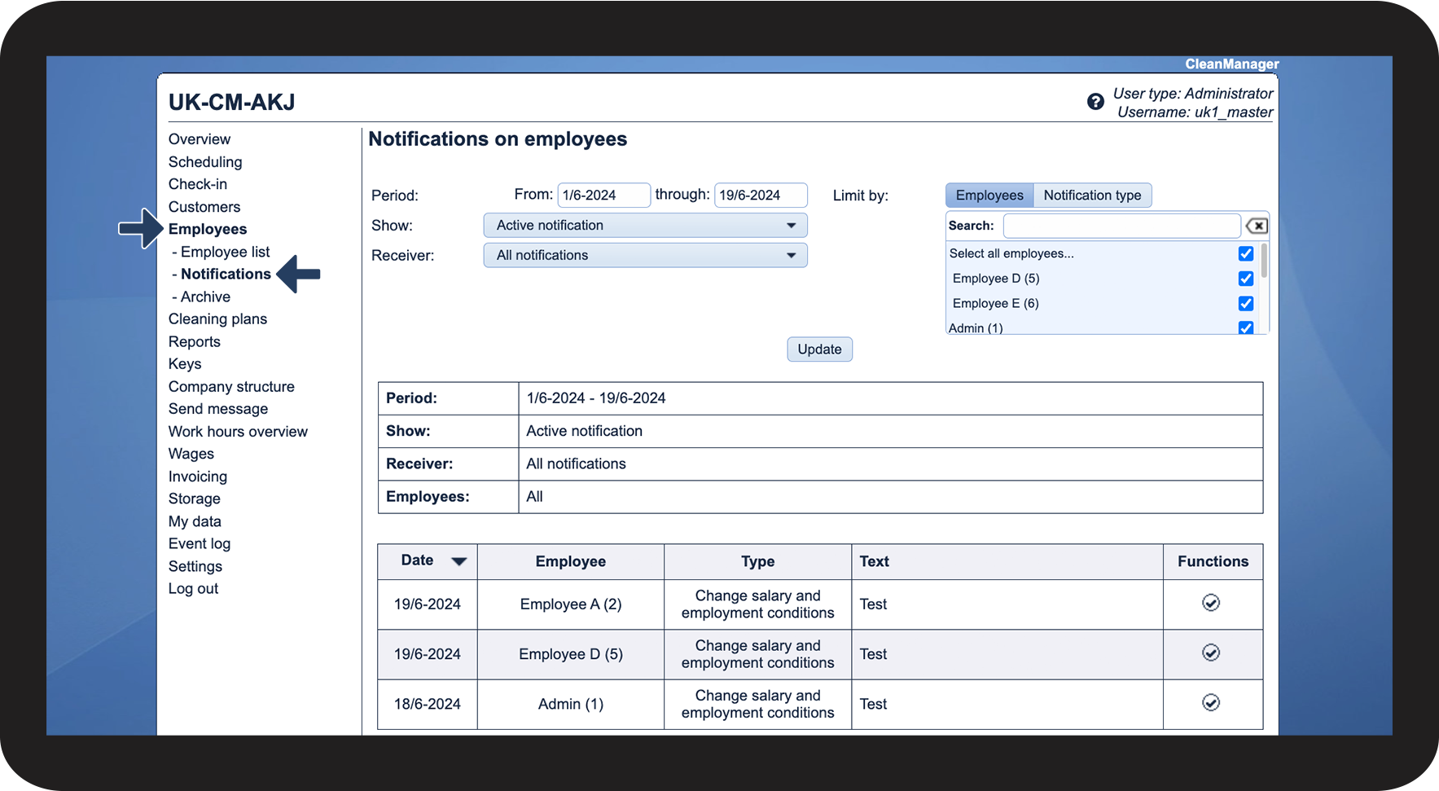Switch to the Notification type tab
This screenshot has height=791, width=1439.
point(1092,196)
